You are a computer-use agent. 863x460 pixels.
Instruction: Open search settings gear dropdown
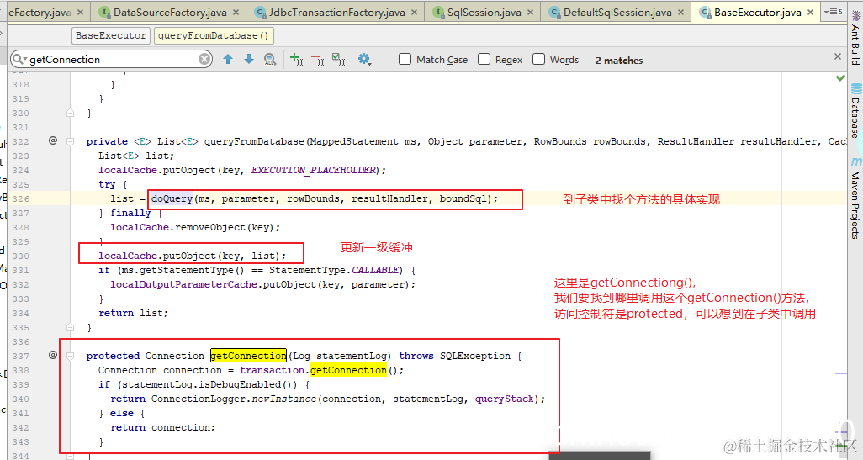click(364, 59)
